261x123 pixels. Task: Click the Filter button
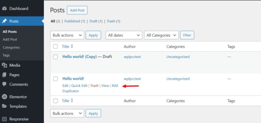(187, 35)
